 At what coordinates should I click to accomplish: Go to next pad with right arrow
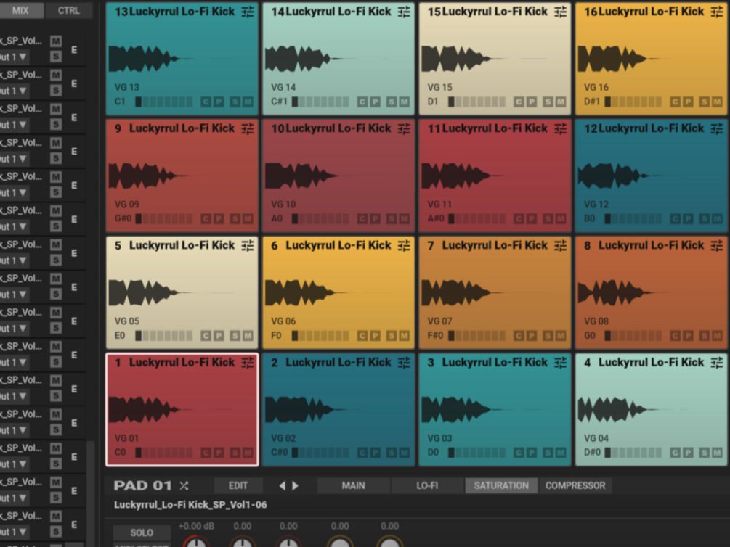pos(295,485)
